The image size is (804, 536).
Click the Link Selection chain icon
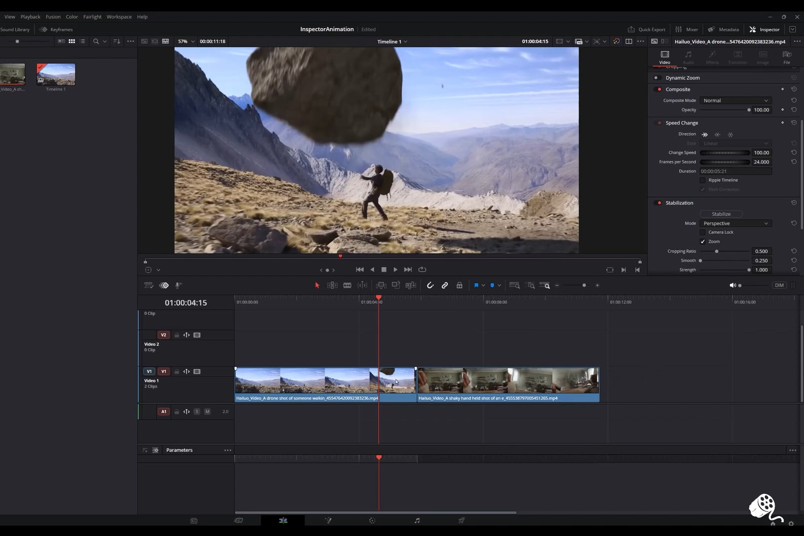point(445,285)
